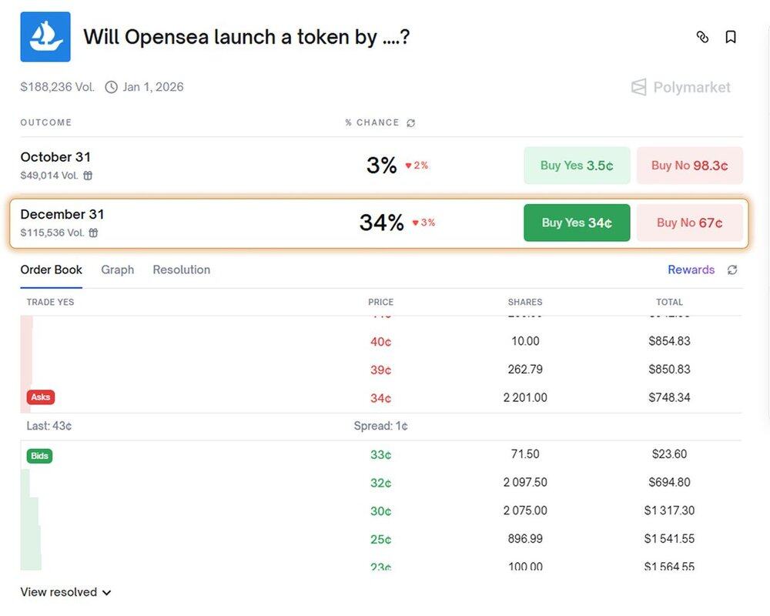Click the OpenSea ship logo
Viewport: 770px width, 616px height.
[x=45, y=37]
